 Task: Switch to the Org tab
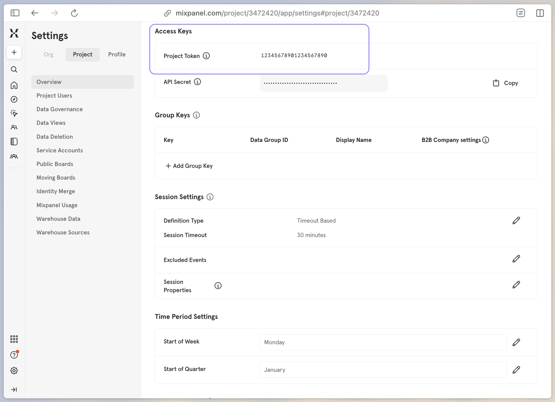tap(48, 55)
